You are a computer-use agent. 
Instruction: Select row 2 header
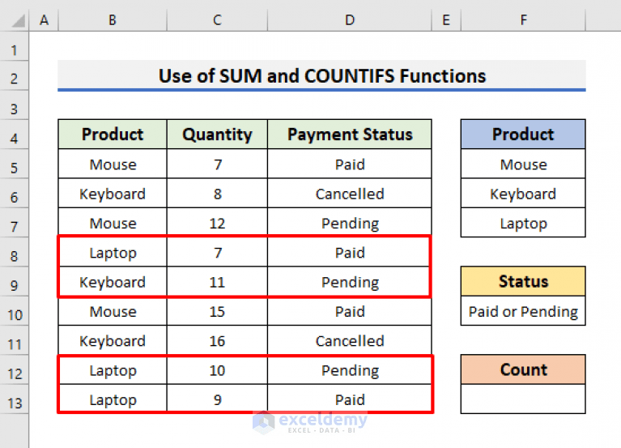click(15, 75)
